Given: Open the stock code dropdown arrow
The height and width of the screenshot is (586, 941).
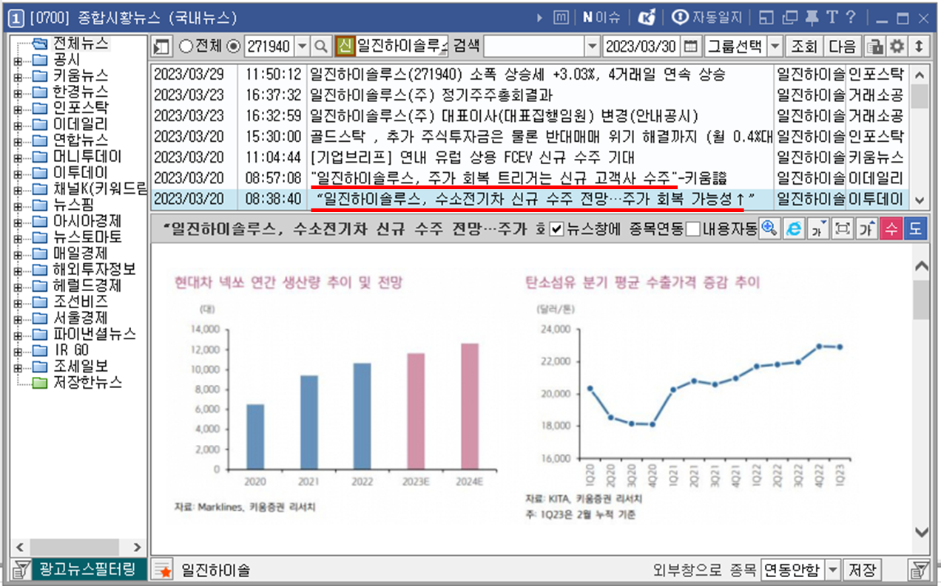Looking at the screenshot, I should click(x=302, y=46).
